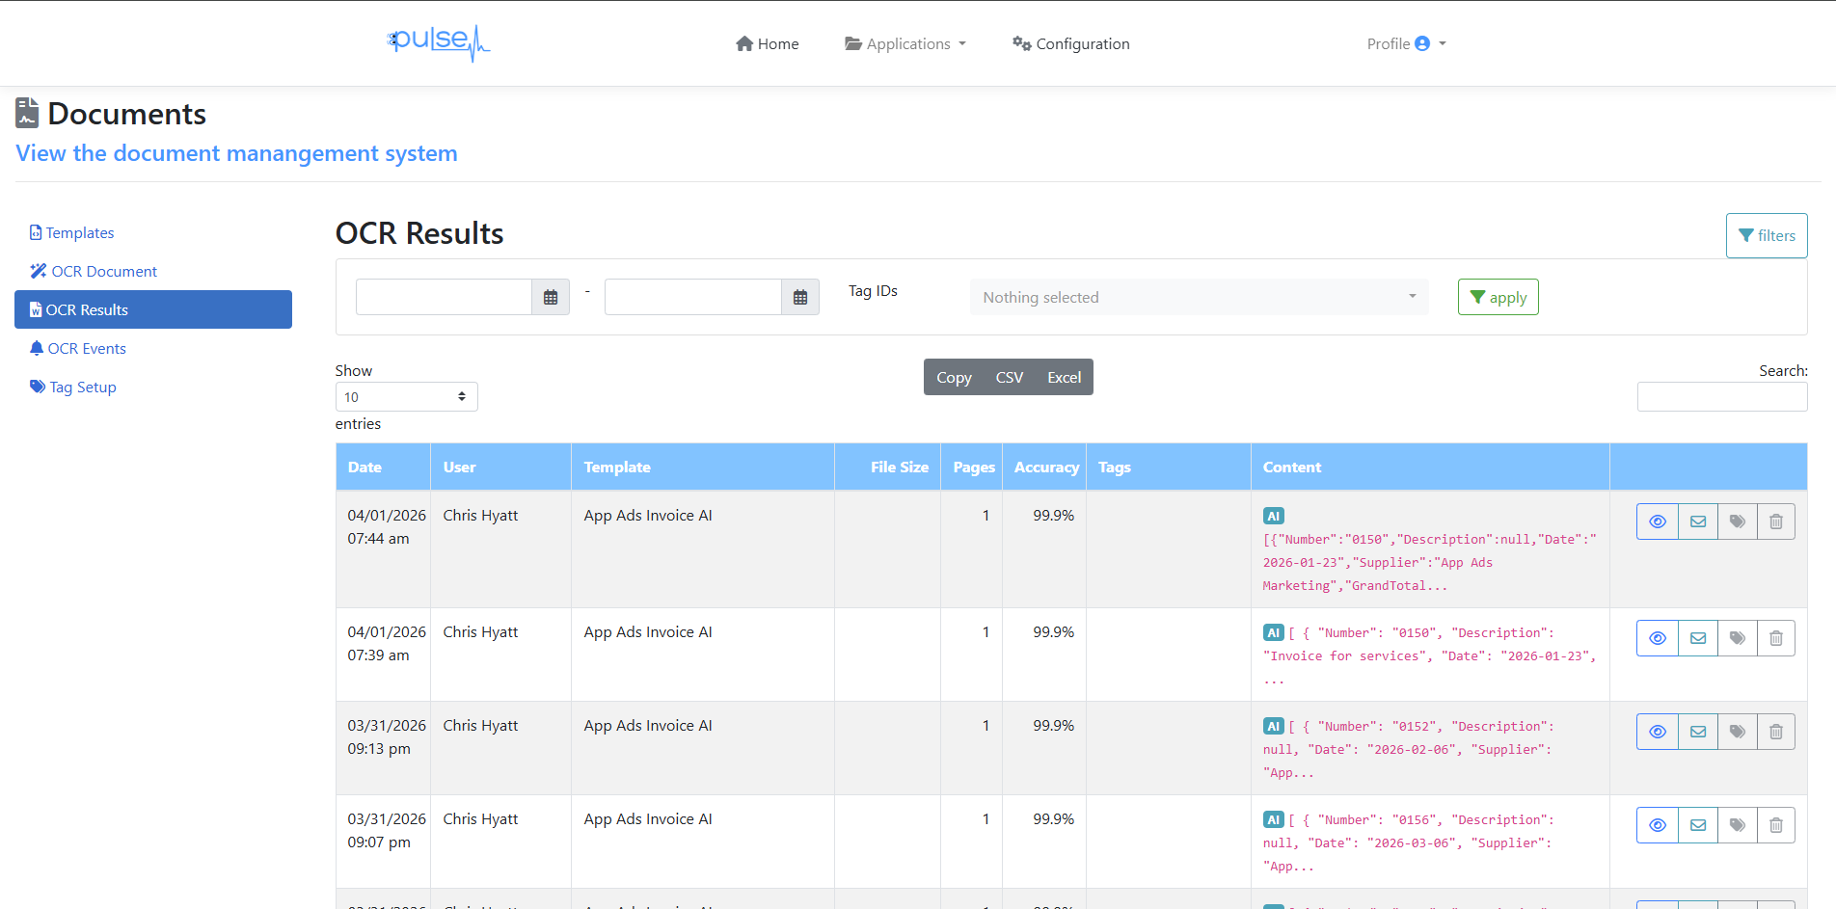Open the filters panel at top right

coord(1767,235)
